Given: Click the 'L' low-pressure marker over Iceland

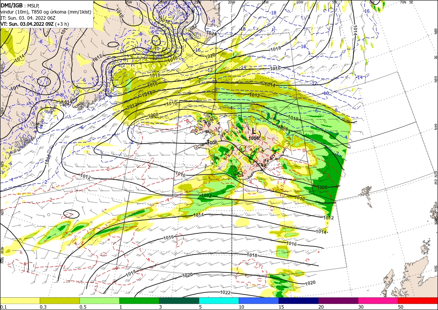Looking at the screenshot, I should point(254,131).
